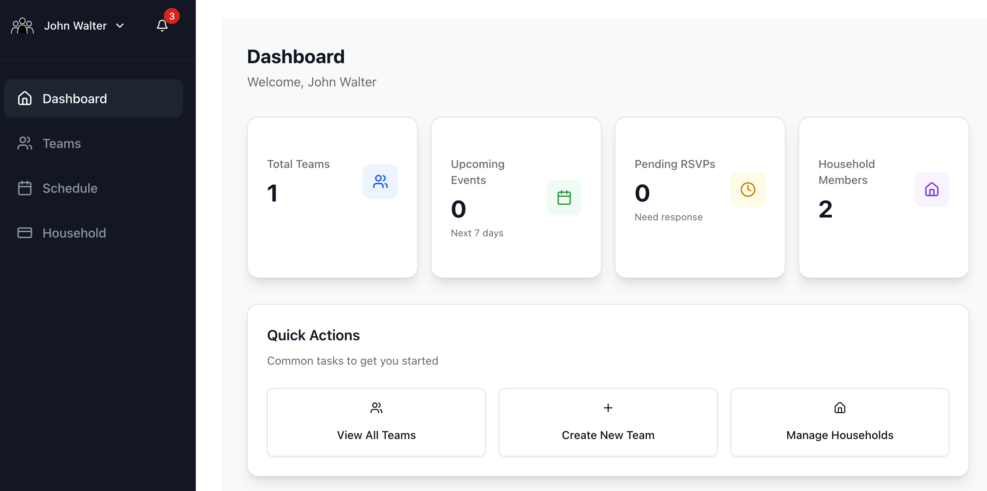
Task: Click the purple Household Members home icon
Action: pyautogui.click(x=931, y=190)
